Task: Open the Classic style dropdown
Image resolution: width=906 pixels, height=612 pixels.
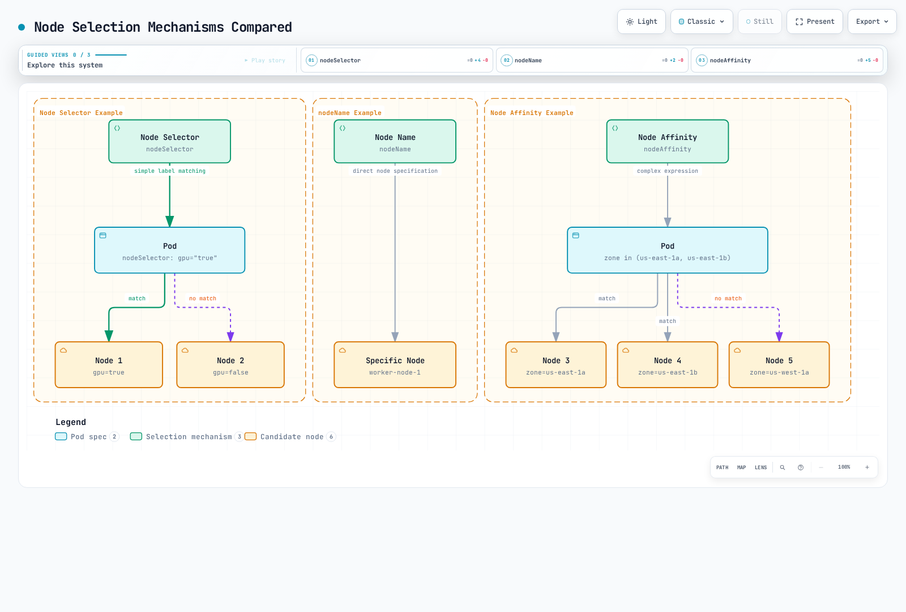Action: pyautogui.click(x=702, y=22)
